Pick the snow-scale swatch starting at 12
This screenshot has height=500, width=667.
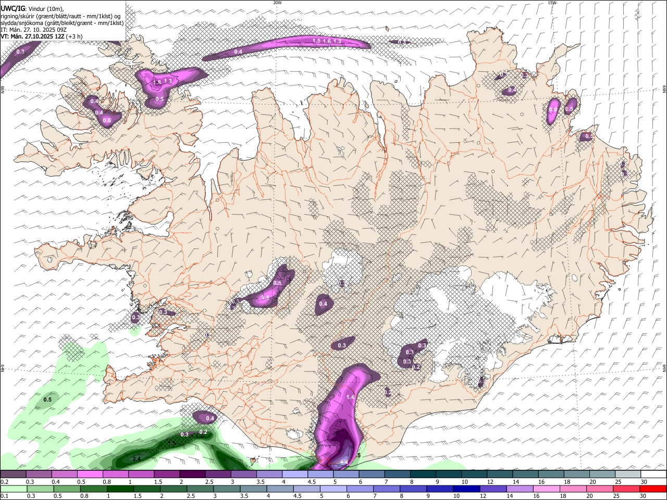(500, 474)
